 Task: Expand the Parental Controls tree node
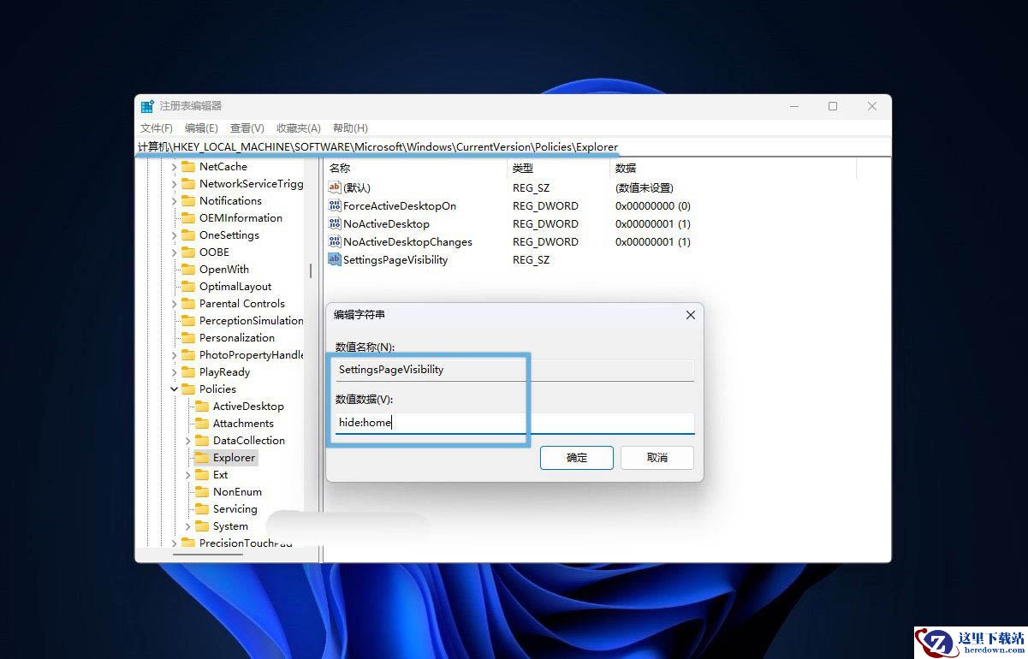[175, 304]
